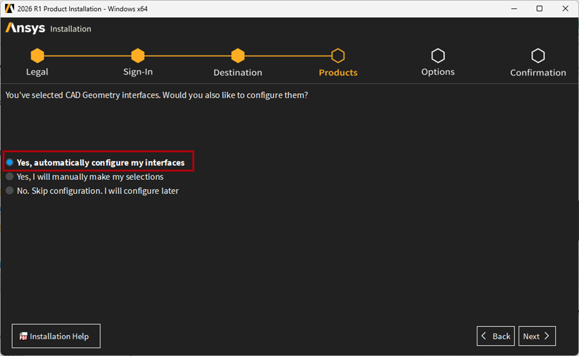579x356 pixels.
Task: Open Installation Help PDF
Action: (56, 336)
